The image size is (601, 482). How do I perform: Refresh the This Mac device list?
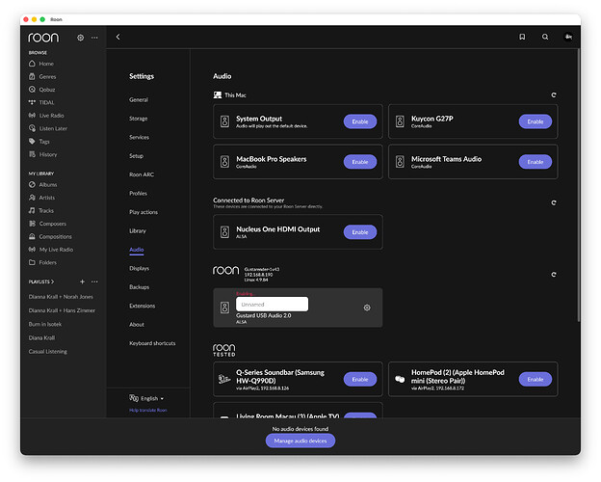pos(554,94)
